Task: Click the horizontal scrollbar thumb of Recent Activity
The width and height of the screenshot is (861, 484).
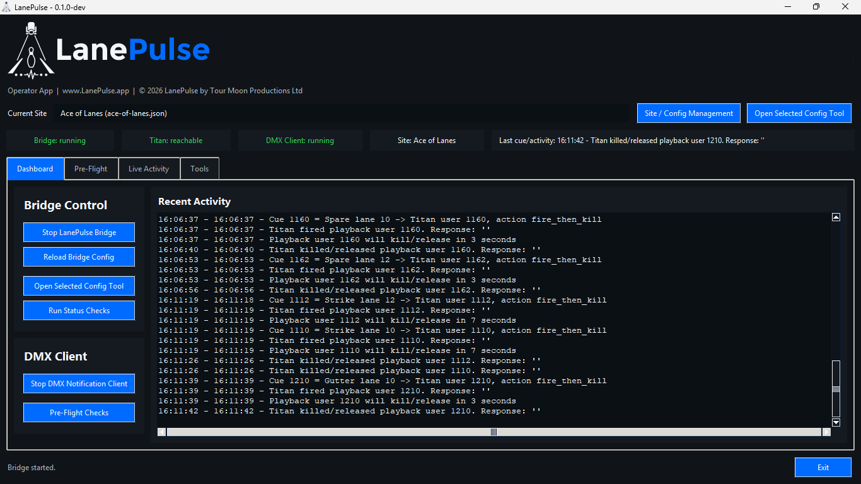Action: pyautogui.click(x=494, y=432)
